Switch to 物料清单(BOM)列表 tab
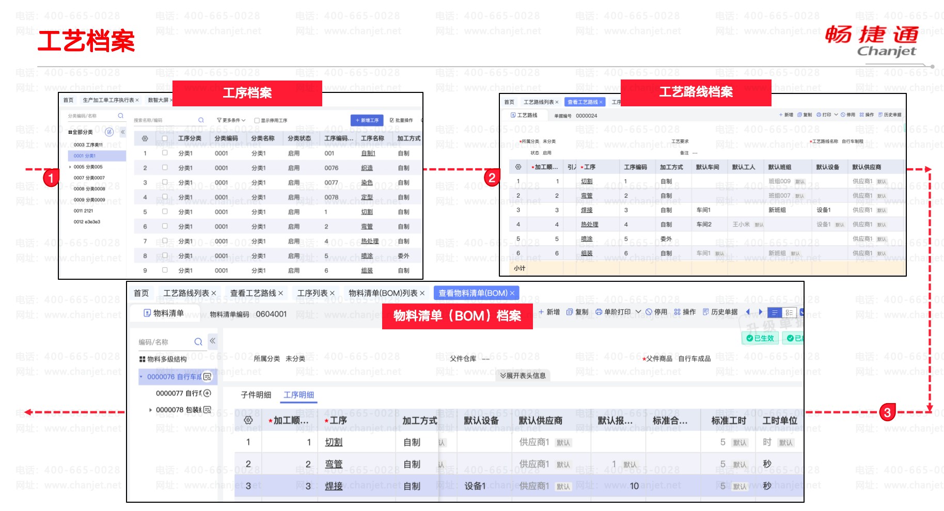Screen dimensions: 944x511 386,293
